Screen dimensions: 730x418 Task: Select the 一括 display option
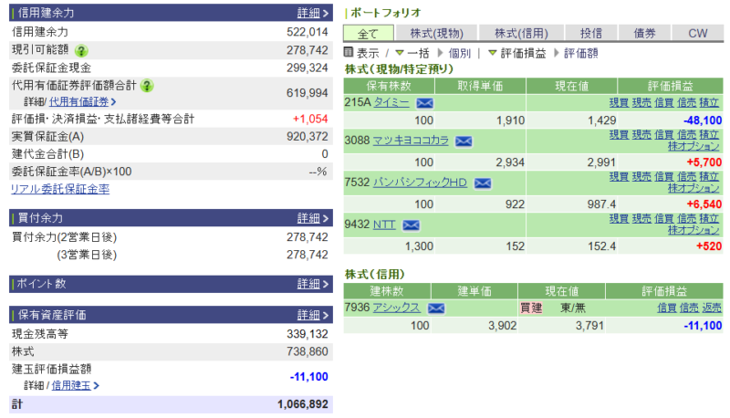(x=418, y=54)
